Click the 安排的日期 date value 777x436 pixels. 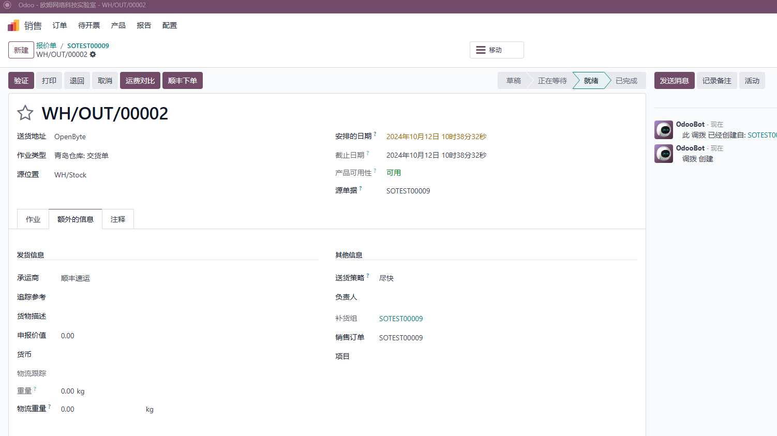click(x=436, y=137)
